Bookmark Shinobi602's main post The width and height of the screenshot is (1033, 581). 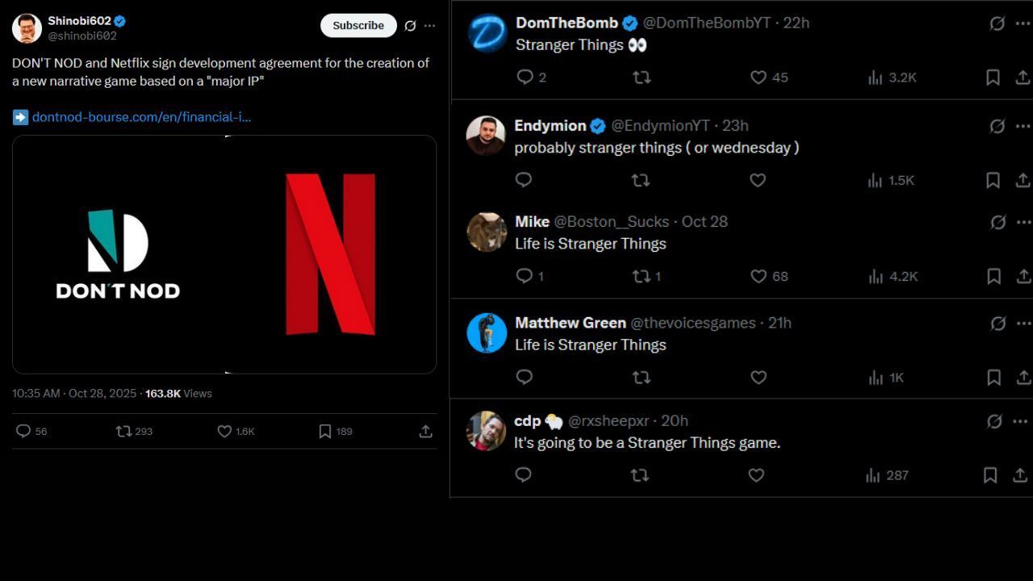tap(325, 432)
